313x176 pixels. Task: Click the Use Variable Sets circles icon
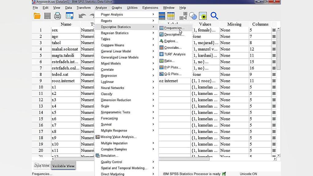coord(193,16)
